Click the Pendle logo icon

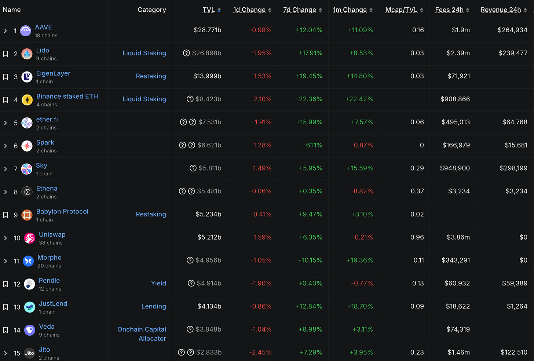29,284
